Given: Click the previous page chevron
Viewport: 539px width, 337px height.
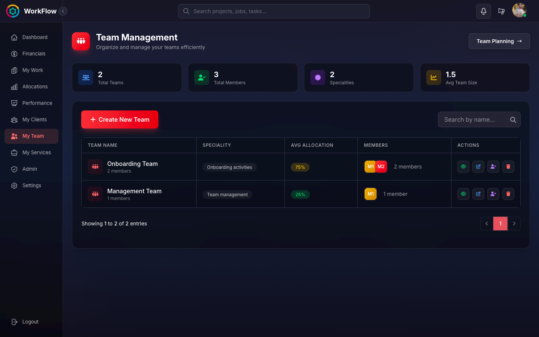Looking at the screenshot, I should [487, 224].
